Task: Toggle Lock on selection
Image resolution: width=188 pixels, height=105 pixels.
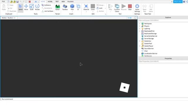Action: click(100, 8)
